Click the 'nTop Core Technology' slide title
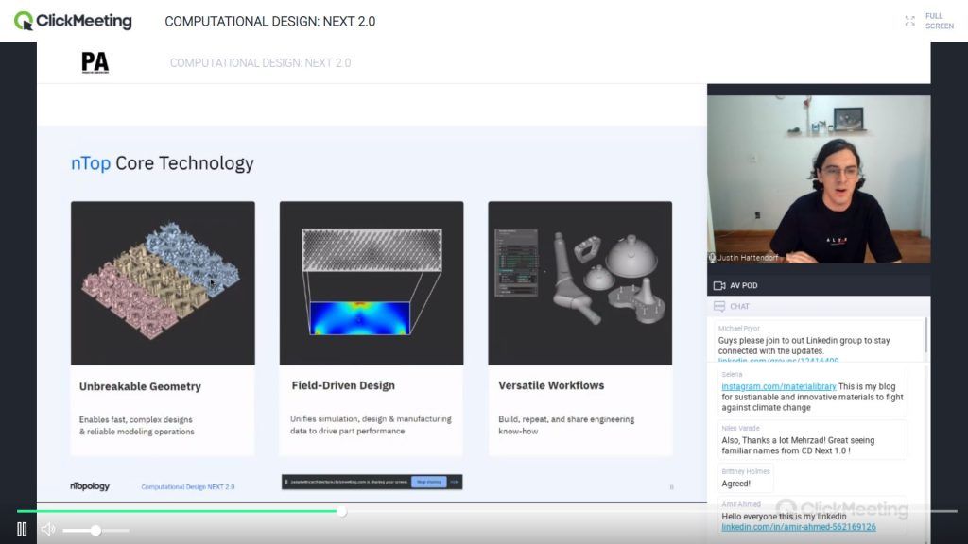 [x=163, y=163]
